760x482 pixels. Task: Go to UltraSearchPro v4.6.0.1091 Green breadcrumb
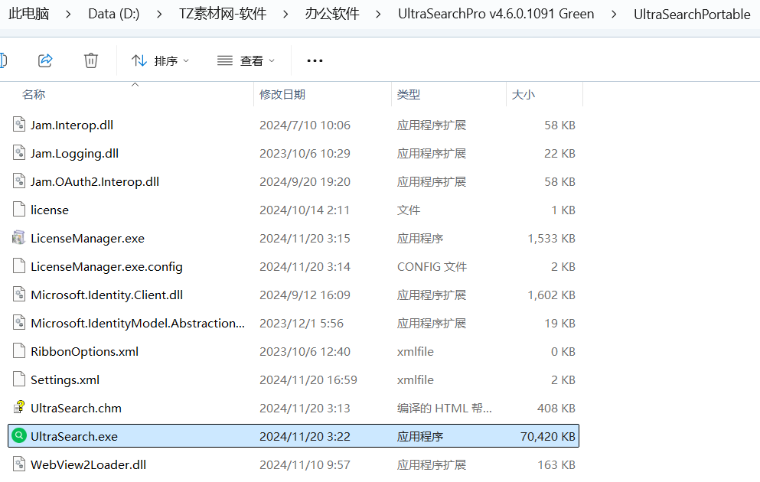click(x=496, y=14)
